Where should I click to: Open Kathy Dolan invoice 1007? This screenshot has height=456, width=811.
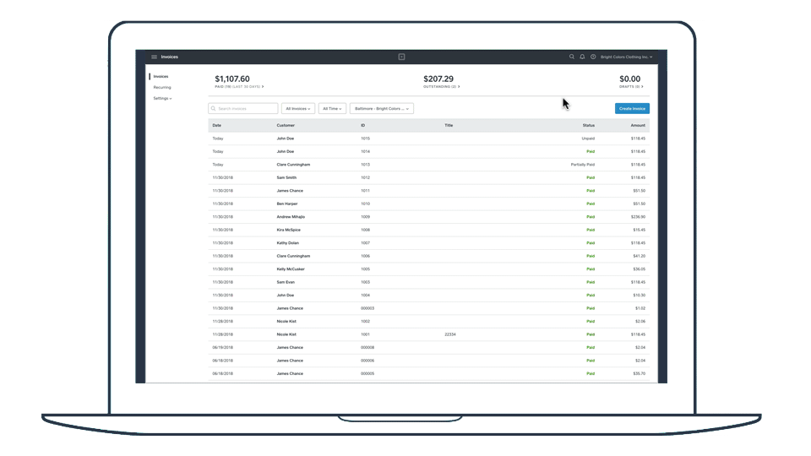click(x=429, y=243)
